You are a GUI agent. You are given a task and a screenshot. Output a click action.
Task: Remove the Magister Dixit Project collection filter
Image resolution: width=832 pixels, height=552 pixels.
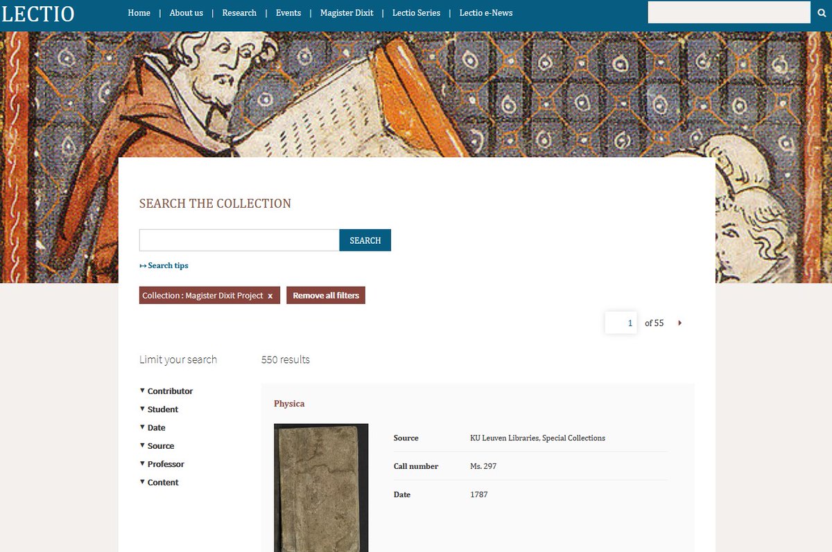(270, 296)
